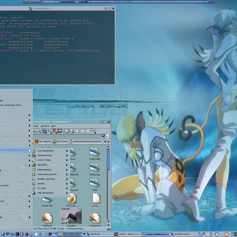Select Look & Feel in the menu
Screen dimensions: 237x237
coord(50,160)
